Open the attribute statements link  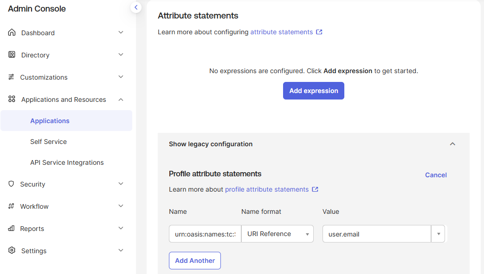click(282, 32)
